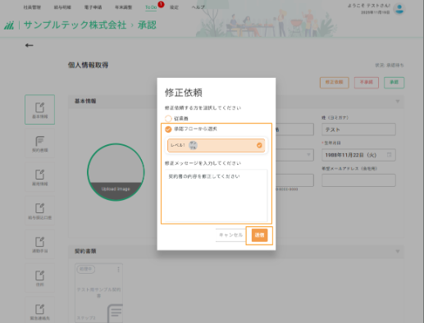Open the user avatar profile icon
The image size is (424, 323).
coord(399,9)
